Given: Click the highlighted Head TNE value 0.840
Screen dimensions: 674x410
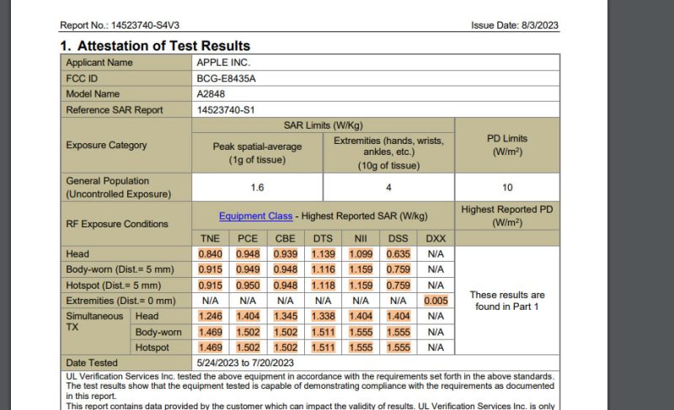Looking at the screenshot, I should click(211, 254).
